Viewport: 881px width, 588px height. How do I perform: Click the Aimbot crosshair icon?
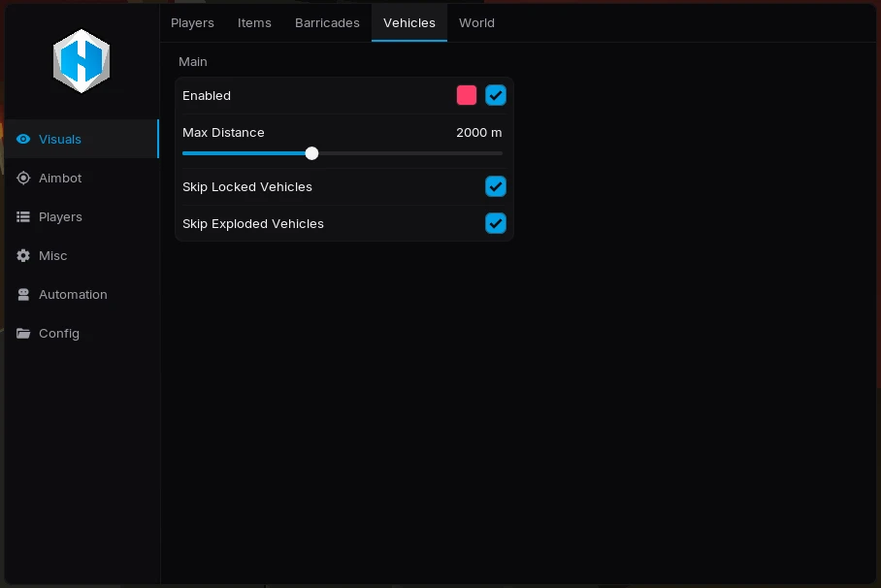tap(23, 178)
